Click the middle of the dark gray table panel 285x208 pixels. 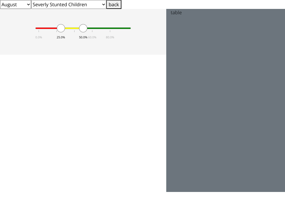[226, 100]
